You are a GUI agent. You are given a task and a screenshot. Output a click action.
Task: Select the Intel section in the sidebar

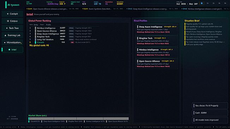(12, 50)
